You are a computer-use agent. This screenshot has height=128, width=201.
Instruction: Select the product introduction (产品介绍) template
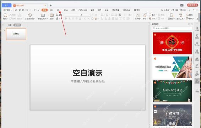(172, 116)
